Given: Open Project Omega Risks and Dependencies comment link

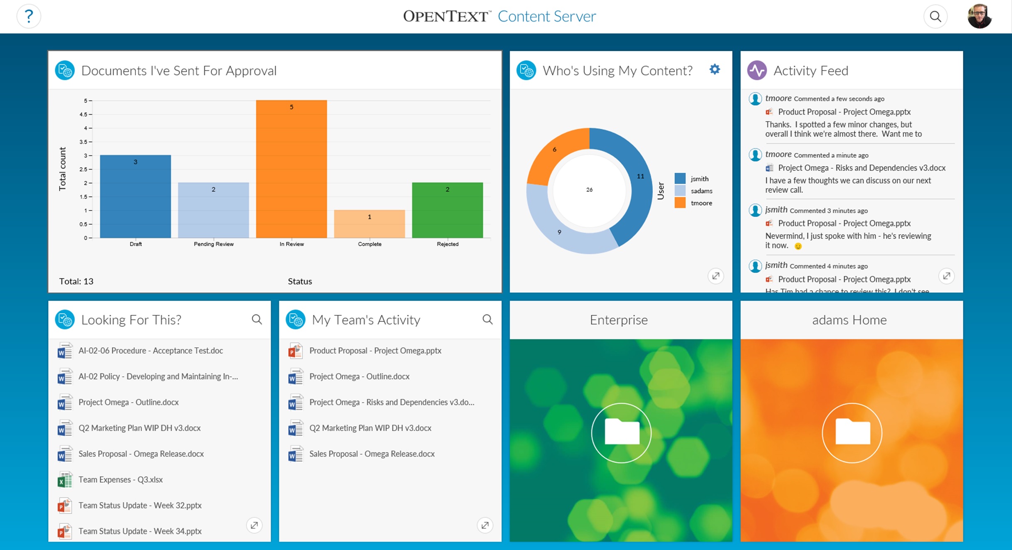Looking at the screenshot, I should click(x=861, y=168).
